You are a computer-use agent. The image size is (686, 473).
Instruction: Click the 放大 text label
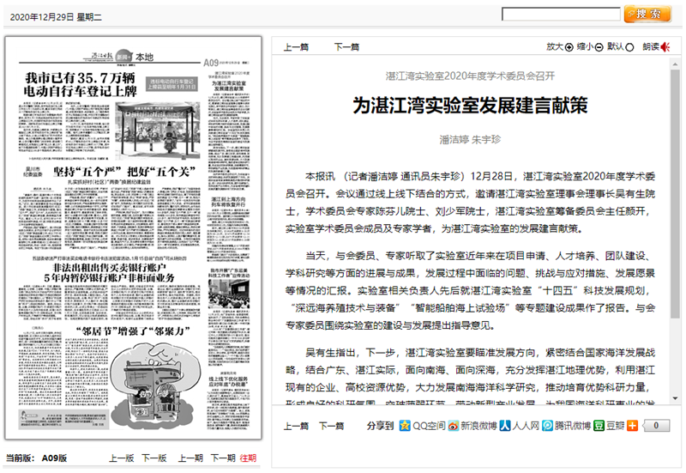pyautogui.click(x=555, y=46)
